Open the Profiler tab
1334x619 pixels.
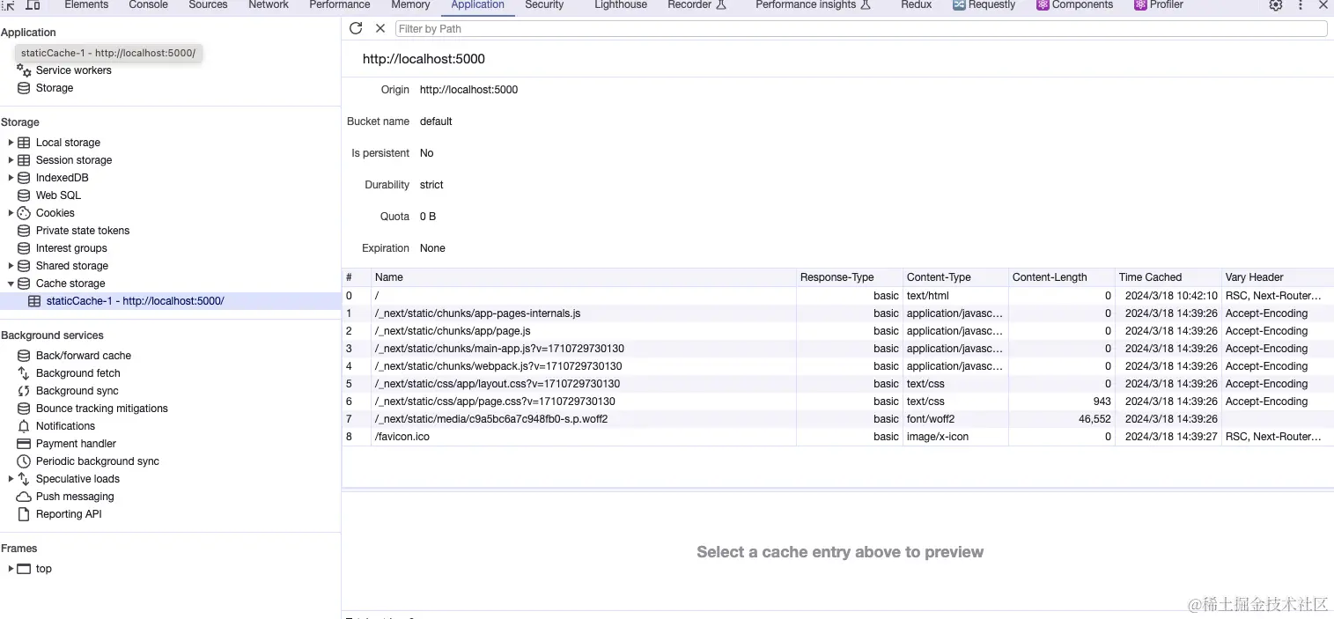pyautogui.click(x=1159, y=5)
